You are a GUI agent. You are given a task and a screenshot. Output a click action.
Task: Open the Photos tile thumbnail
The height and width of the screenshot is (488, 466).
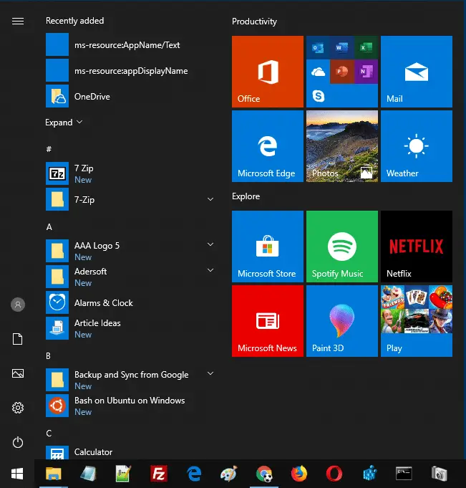pos(341,146)
